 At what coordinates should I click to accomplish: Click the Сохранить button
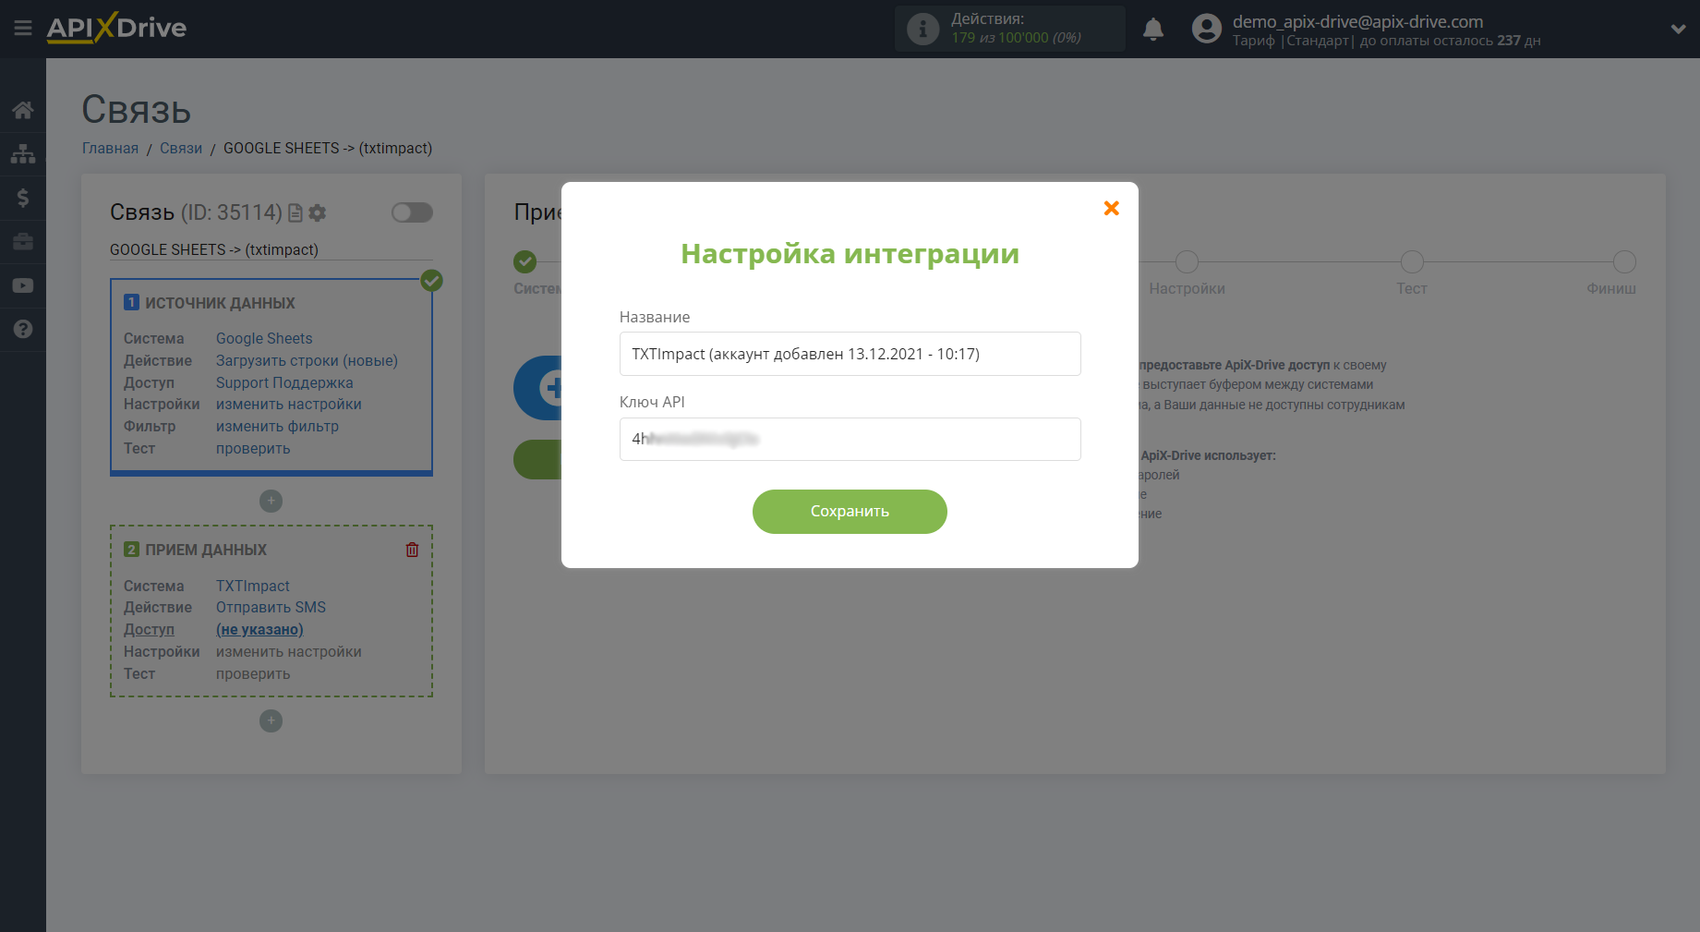tap(850, 512)
